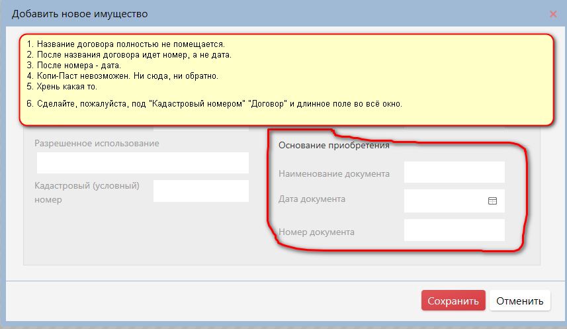Focus the Наименование документа input field
The image size is (567, 329).
pyautogui.click(x=454, y=172)
